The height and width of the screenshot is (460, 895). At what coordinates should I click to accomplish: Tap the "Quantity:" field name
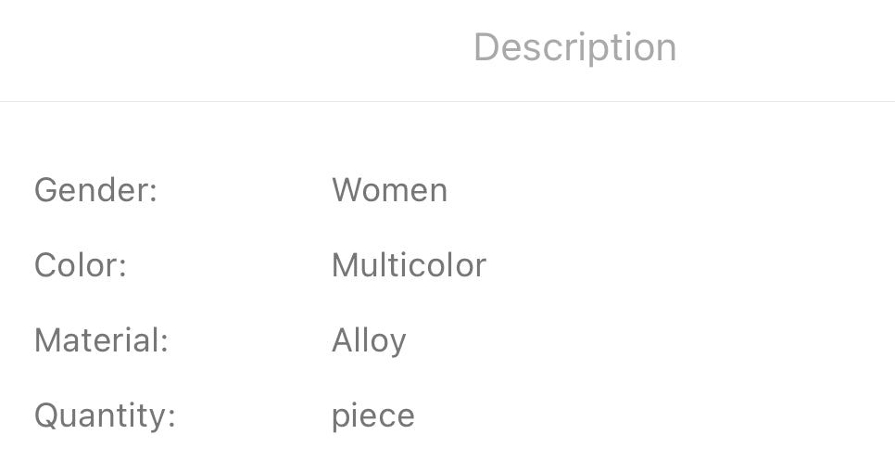pyautogui.click(x=105, y=415)
